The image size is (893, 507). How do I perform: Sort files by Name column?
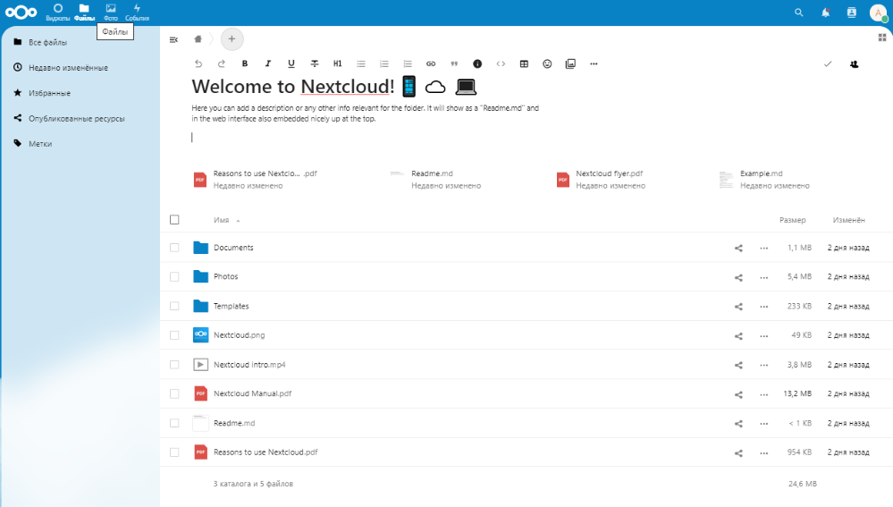(222, 220)
